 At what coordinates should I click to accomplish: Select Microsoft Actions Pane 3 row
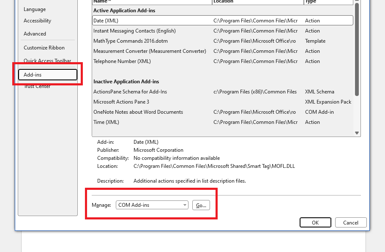[223, 102]
